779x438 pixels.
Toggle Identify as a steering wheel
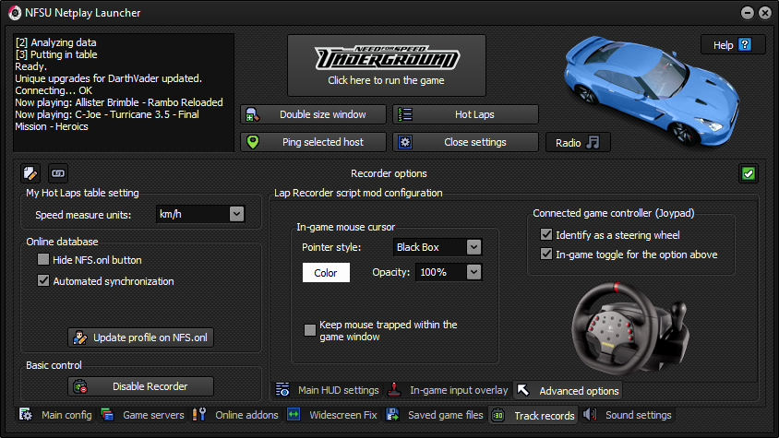coord(546,234)
